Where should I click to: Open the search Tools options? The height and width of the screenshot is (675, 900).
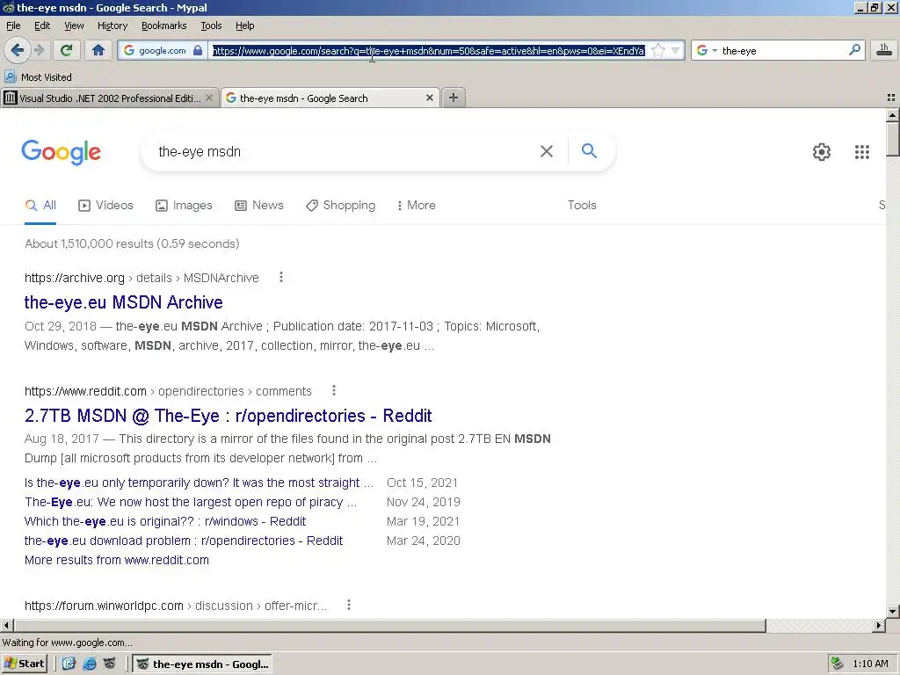click(582, 206)
